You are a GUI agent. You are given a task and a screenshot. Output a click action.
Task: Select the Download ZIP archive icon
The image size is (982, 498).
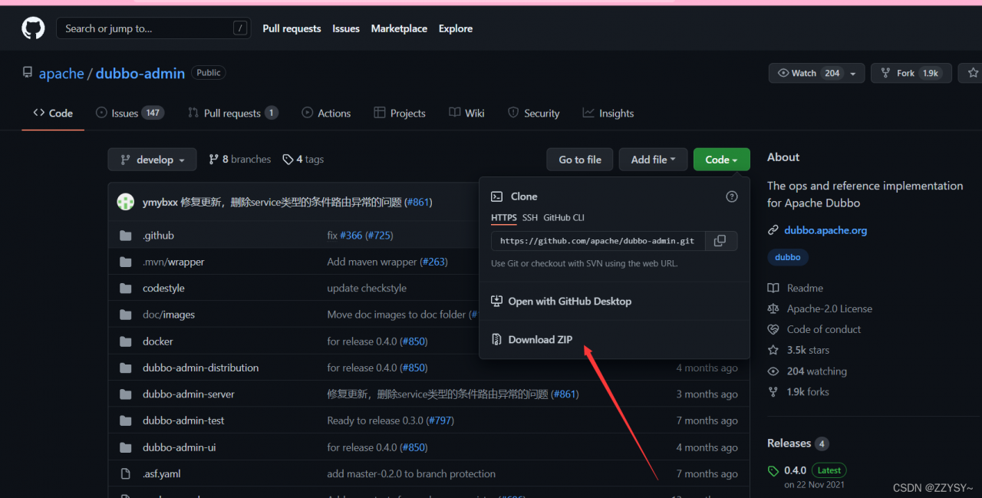click(496, 340)
